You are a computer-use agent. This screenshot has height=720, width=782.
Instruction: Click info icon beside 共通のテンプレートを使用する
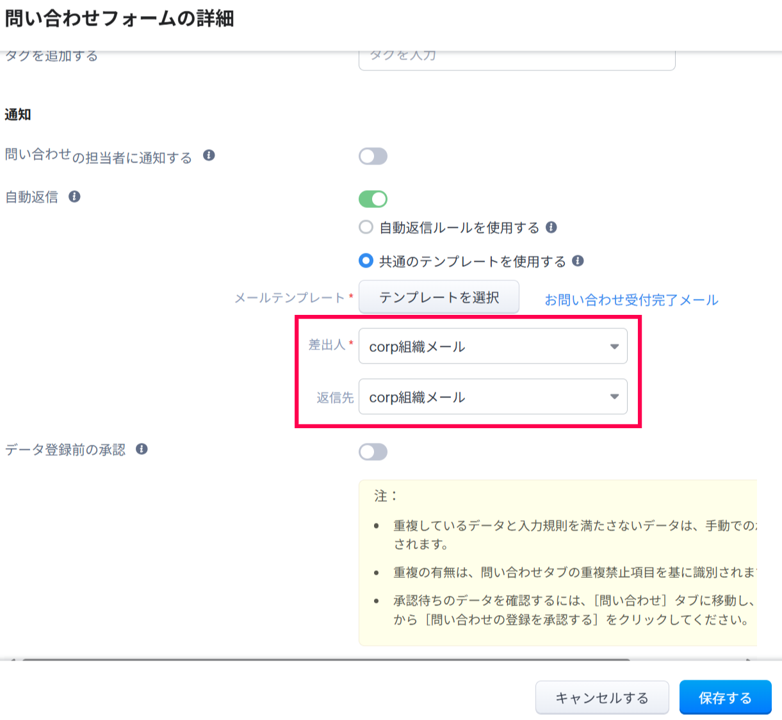[578, 260]
